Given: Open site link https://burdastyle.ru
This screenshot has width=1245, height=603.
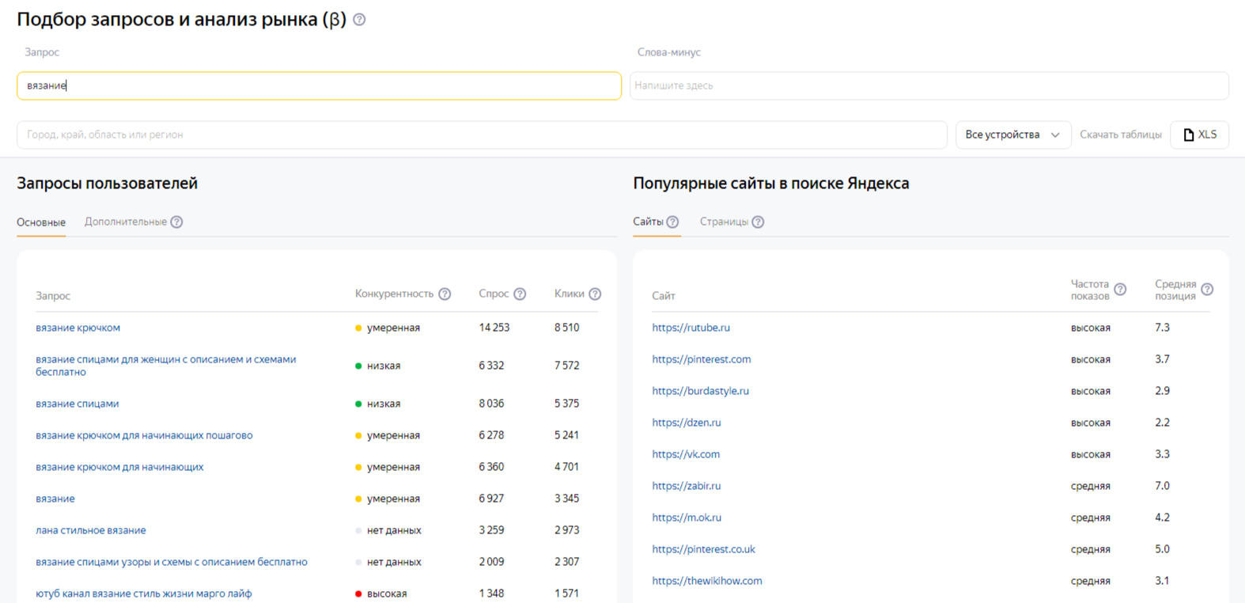Looking at the screenshot, I should pyautogui.click(x=700, y=391).
